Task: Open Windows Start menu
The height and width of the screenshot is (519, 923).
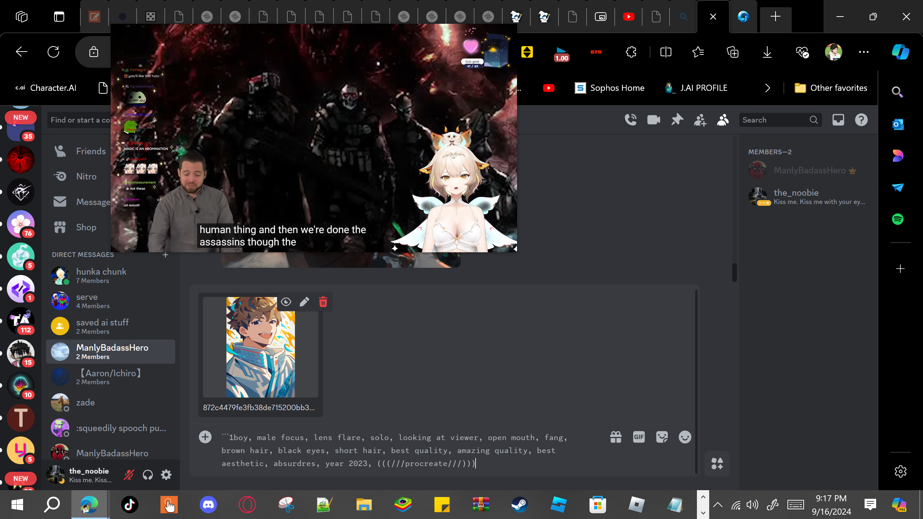Action: point(17,505)
